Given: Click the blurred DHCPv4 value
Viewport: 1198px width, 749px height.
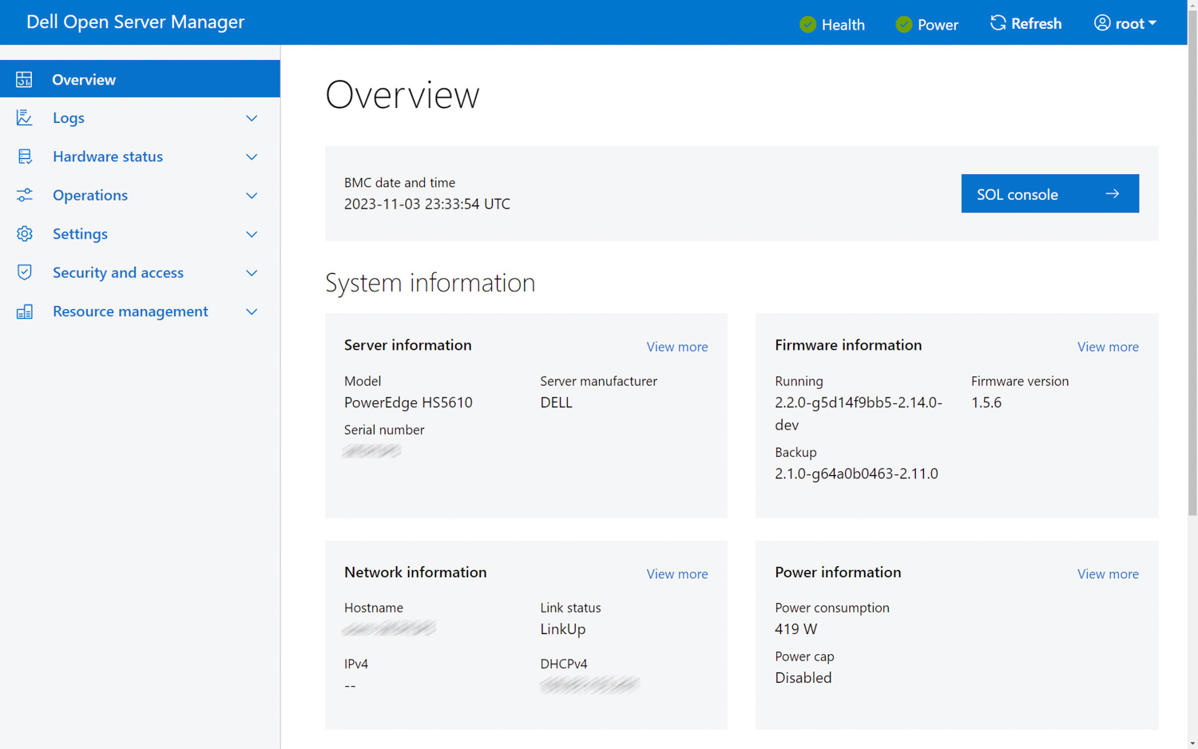Looking at the screenshot, I should pyautogui.click(x=589, y=684).
